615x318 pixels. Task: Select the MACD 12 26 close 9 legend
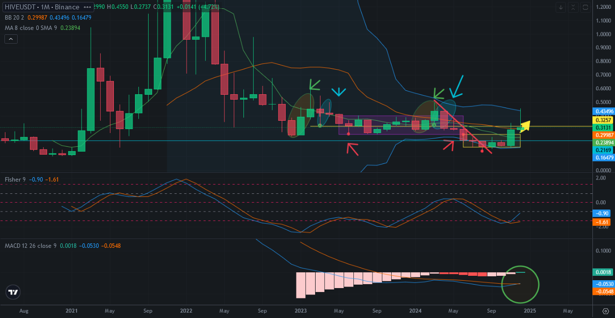31,245
